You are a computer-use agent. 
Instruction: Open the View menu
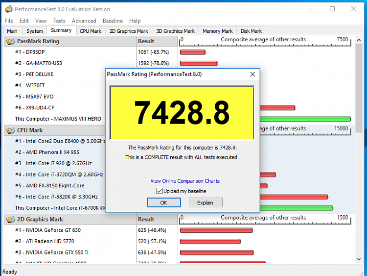coord(41,21)
